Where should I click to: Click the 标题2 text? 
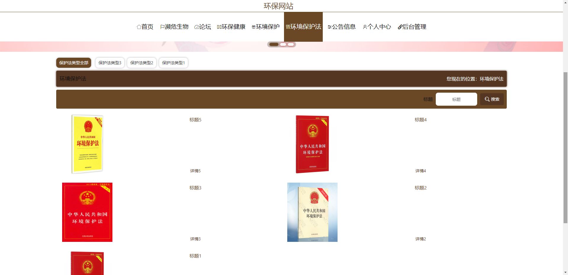click(420, 188)
